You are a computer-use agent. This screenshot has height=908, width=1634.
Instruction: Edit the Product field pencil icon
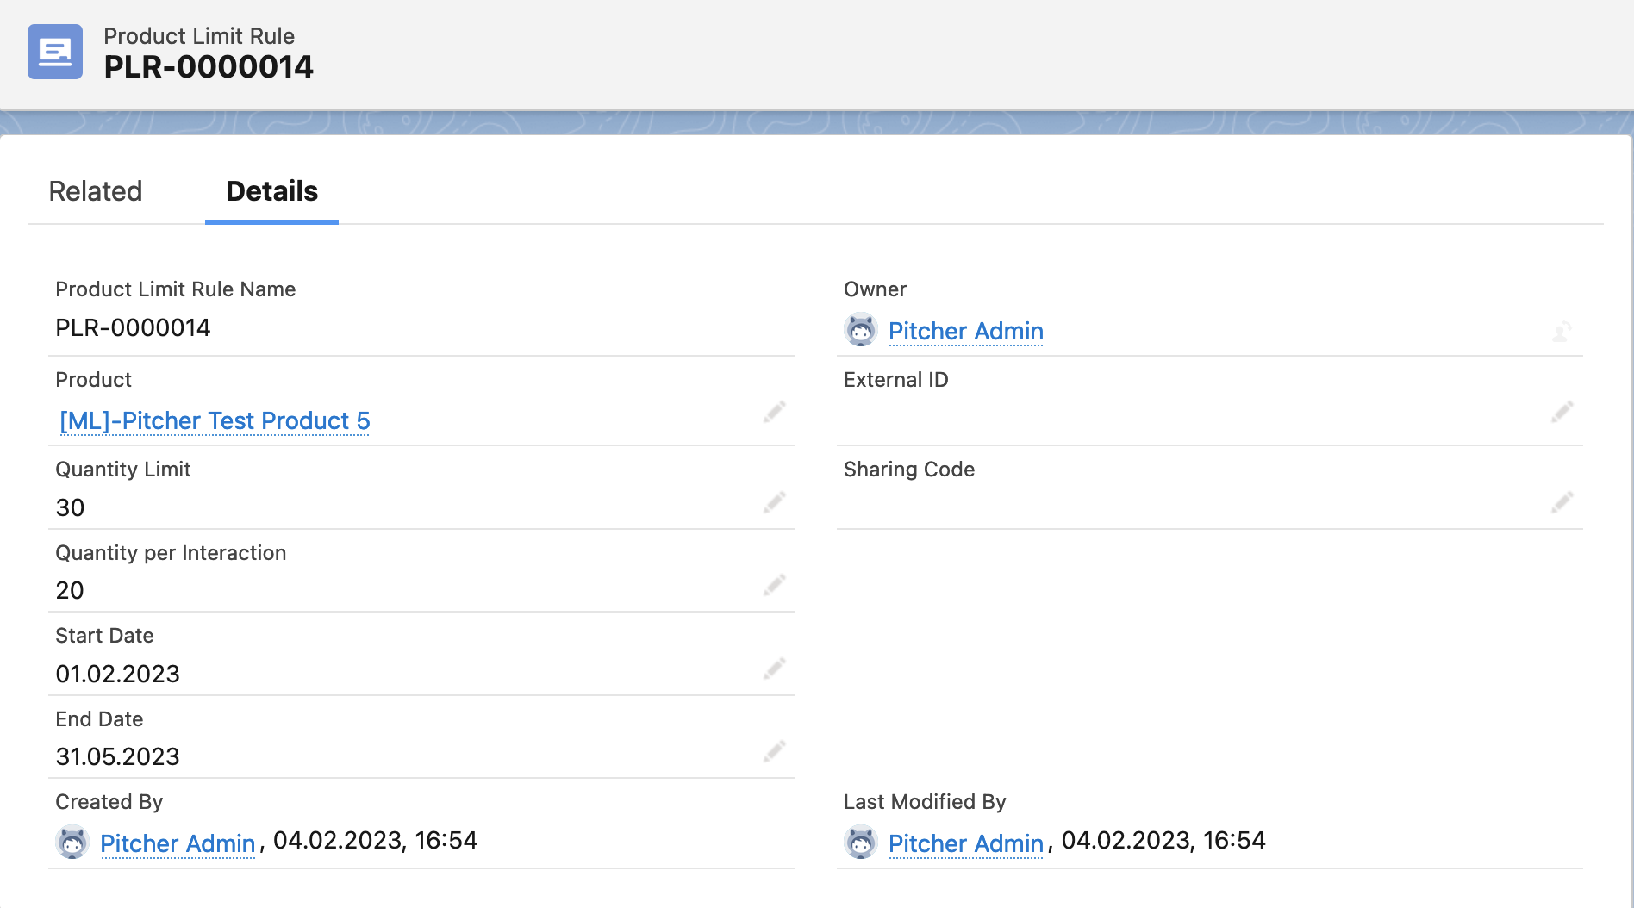(x=774, y=413)
